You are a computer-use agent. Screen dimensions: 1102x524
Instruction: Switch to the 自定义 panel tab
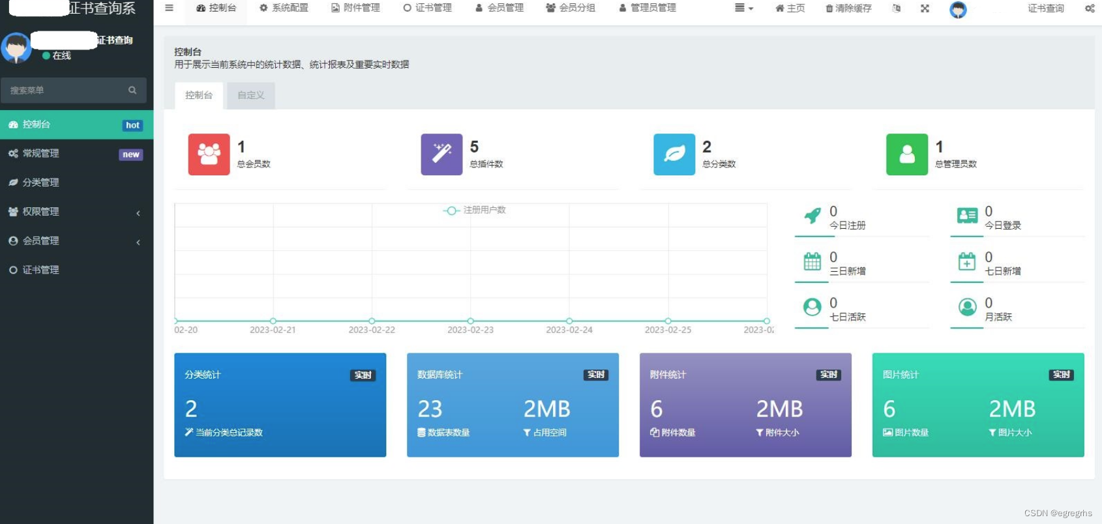[251, 95]
